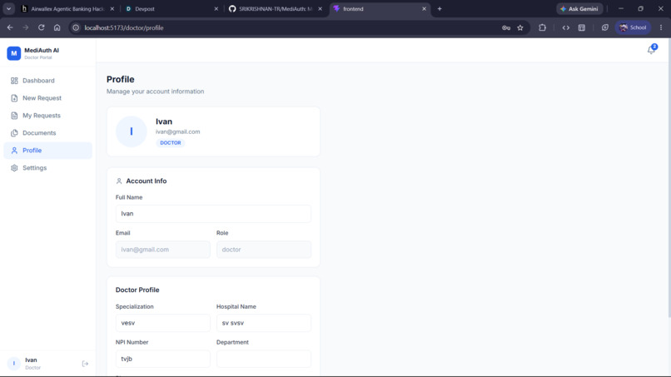Click the New Request file-plus icon
671x377 pixels.
pyautogui.click(x=14, y=98)
